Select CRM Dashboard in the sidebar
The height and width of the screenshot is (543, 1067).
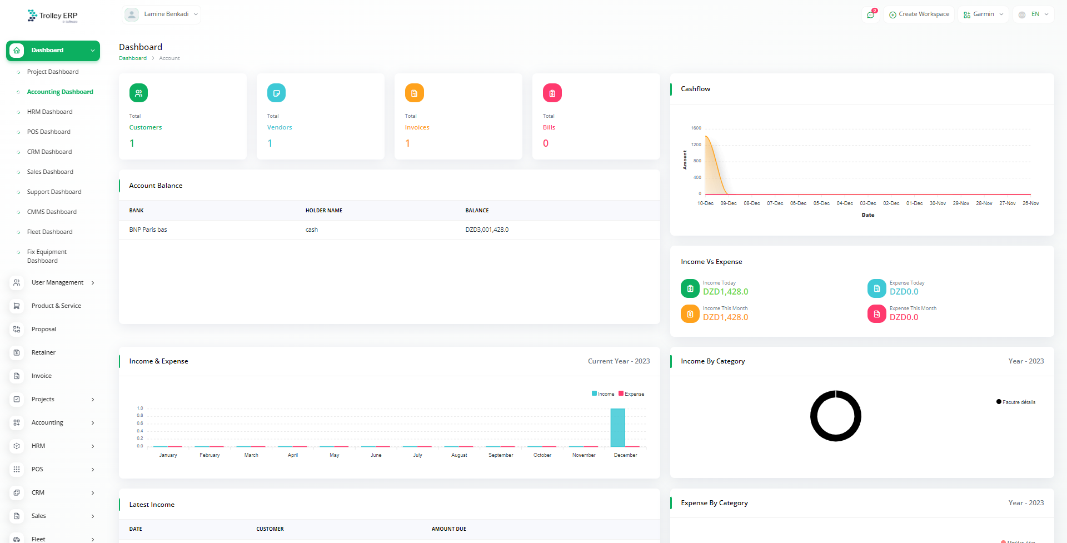pyautogui.click(x=49, y=152)
